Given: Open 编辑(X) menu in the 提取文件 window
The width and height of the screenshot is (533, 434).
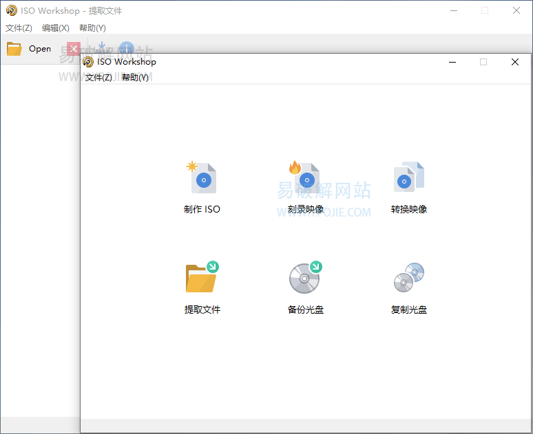Looking at the screenshot, I should [x=55, y=28].
